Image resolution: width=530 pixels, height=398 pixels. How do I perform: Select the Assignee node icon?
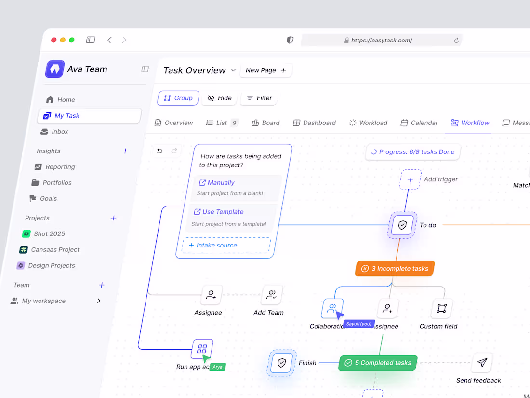[211, 295]
